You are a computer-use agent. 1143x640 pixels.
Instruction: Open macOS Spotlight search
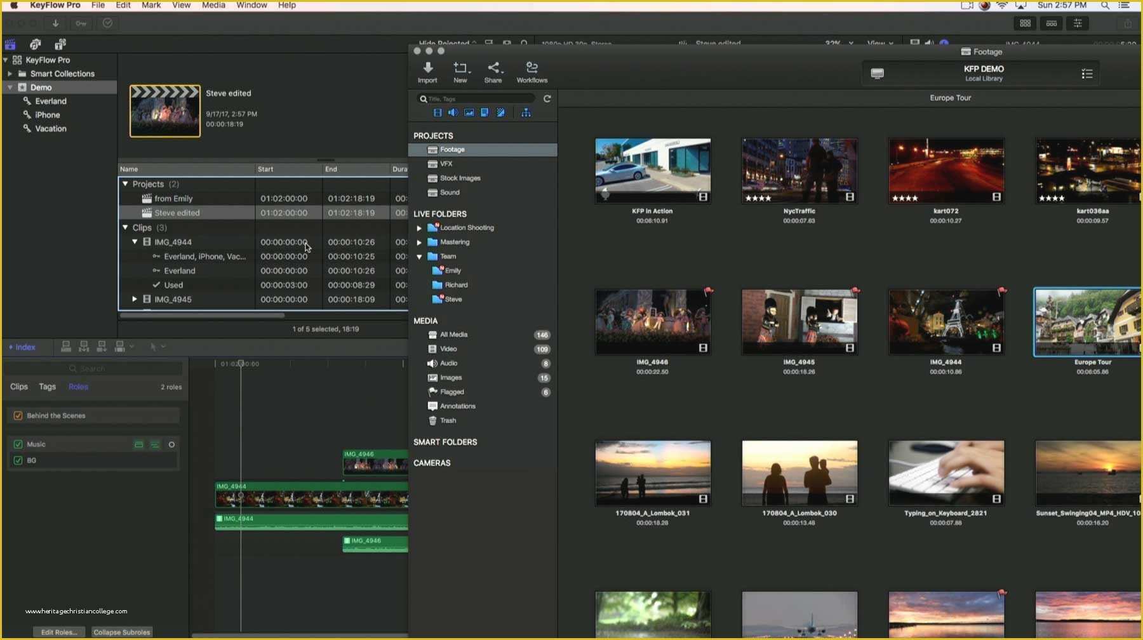click(x=1105, y=5)
